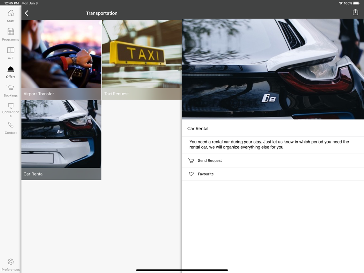Click the Favourite label
This screenshot has height=273, width=364.
pos(206,174)
